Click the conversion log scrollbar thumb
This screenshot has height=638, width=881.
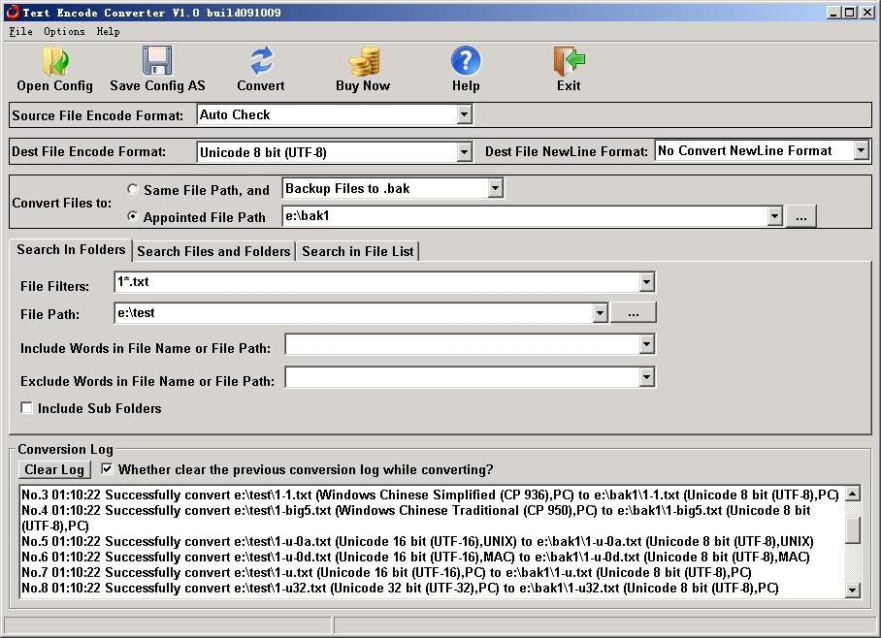tap(853, 530)
